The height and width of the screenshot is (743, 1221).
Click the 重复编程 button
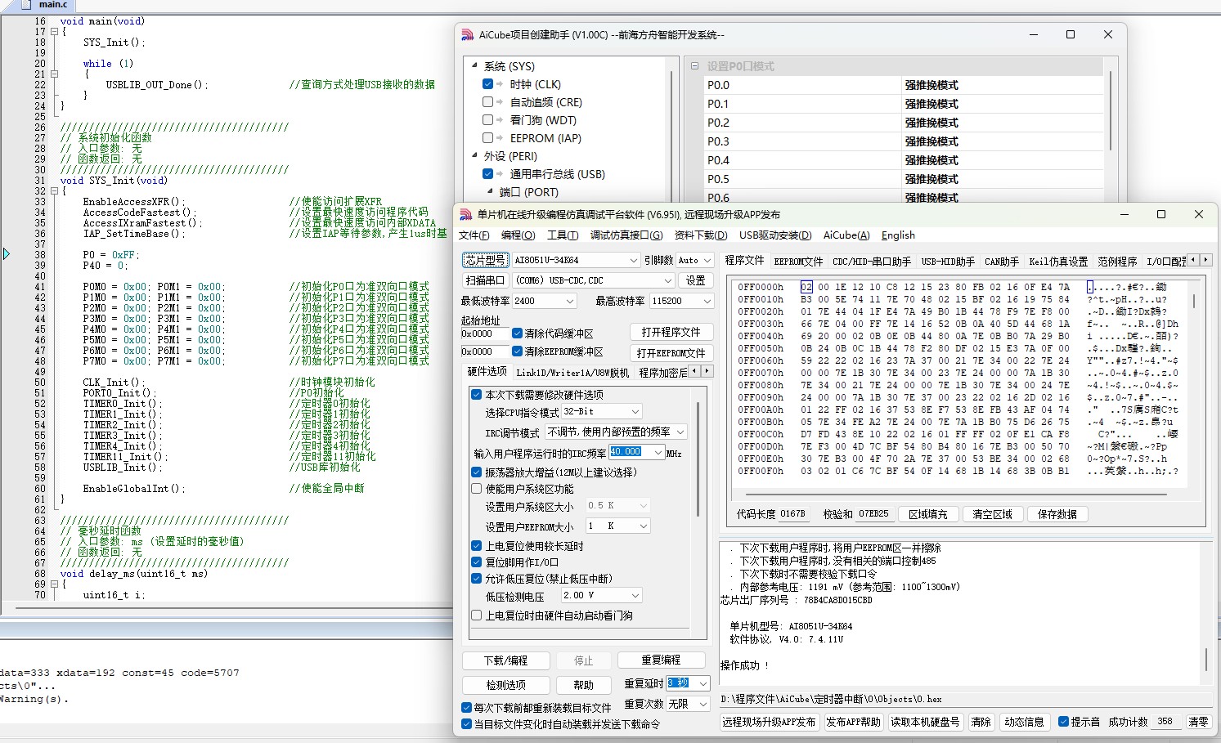coord(661,660)
